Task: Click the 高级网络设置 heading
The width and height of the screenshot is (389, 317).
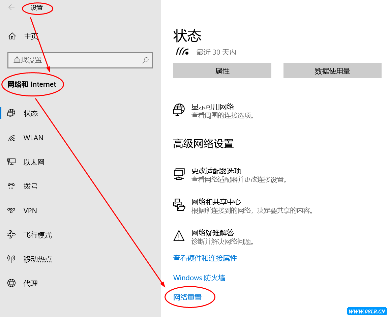Action: (x=203, y=144)
